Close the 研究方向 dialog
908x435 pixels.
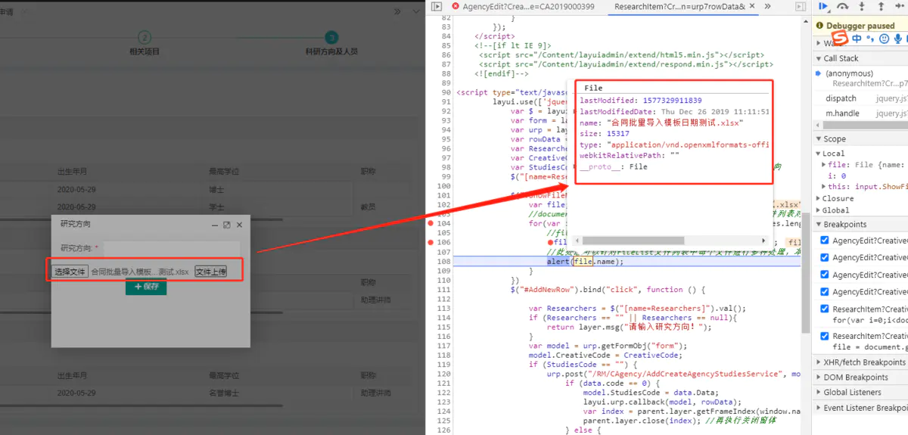click(239, 225)
